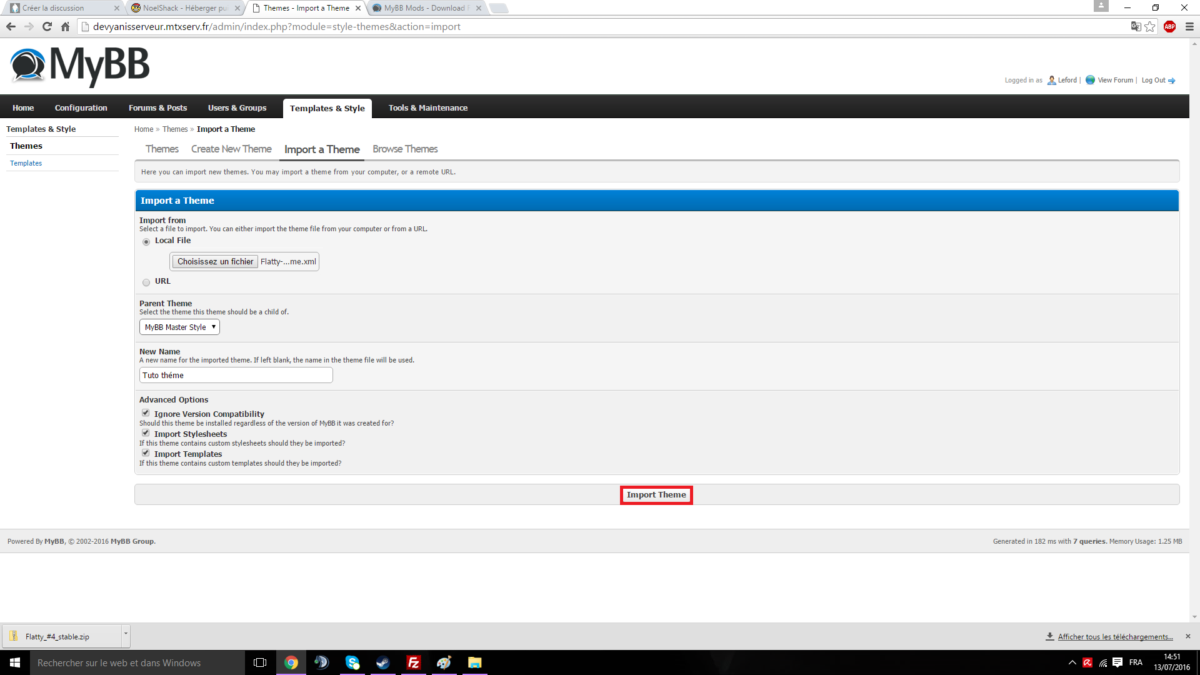Select the URL radio button

[x=146, y=282]
